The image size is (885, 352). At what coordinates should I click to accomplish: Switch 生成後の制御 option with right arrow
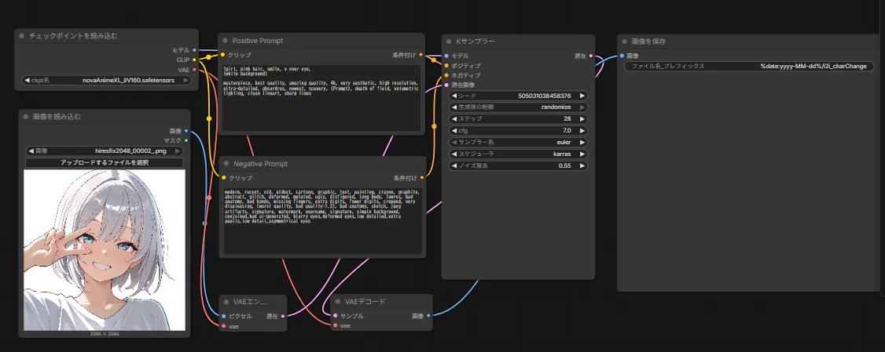pos(582,107)
